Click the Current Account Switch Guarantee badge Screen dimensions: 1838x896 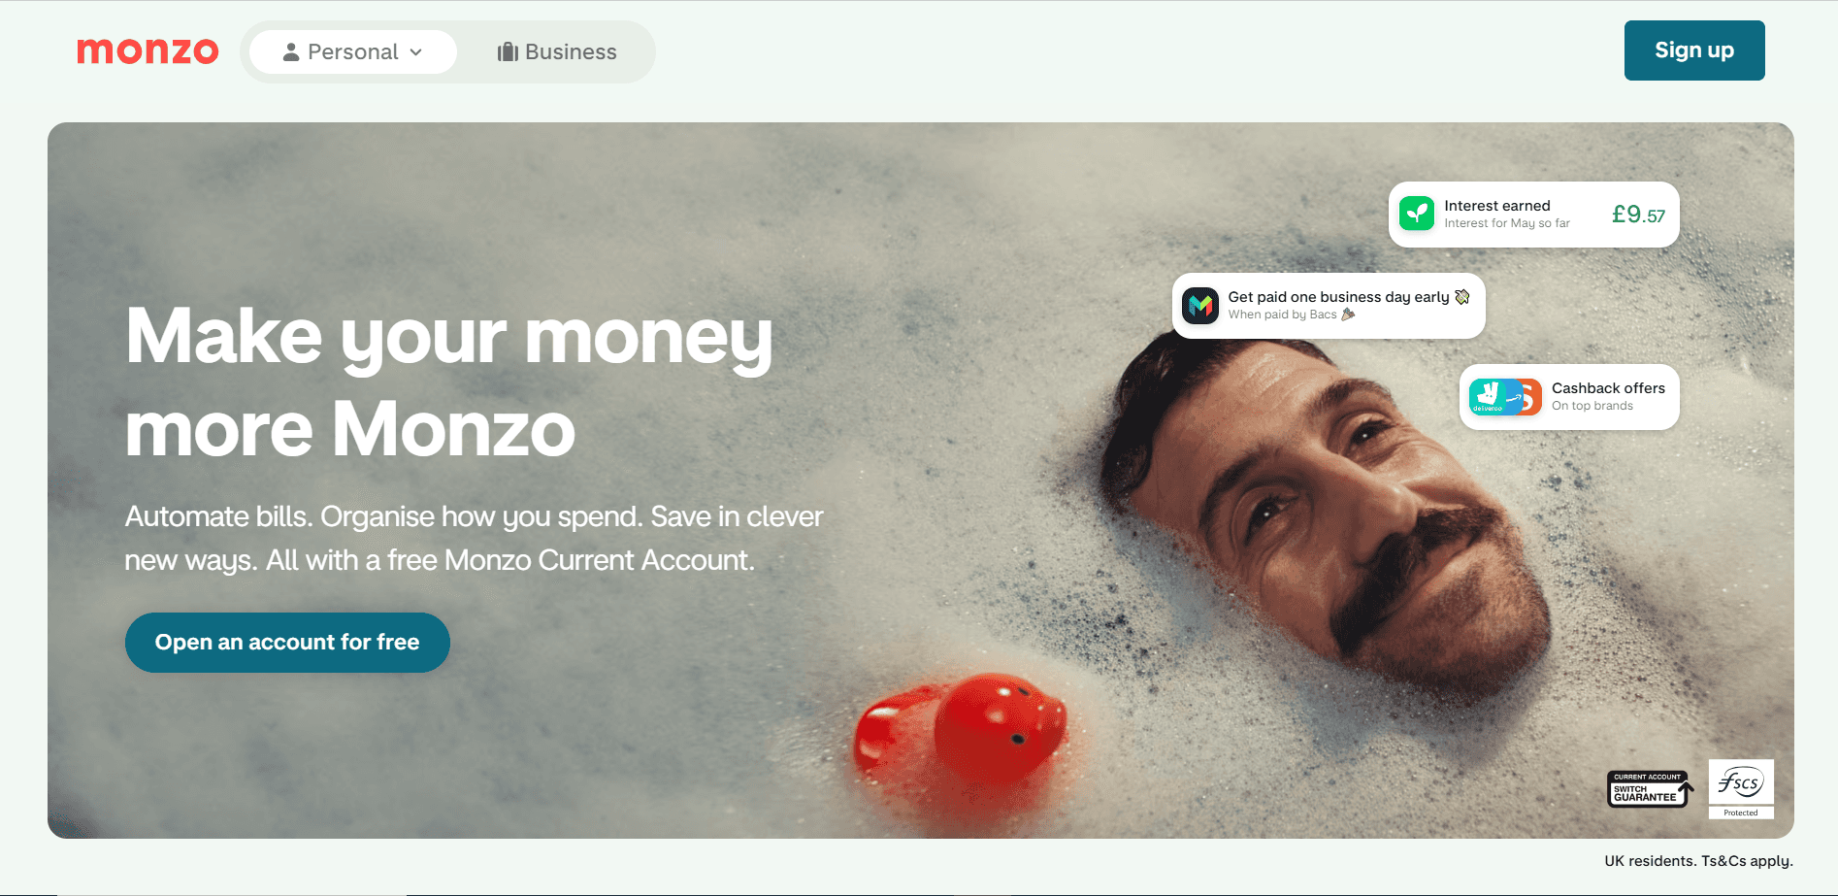(x=1651, y=788)
